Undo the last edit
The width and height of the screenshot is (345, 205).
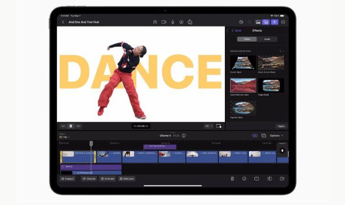241,22
